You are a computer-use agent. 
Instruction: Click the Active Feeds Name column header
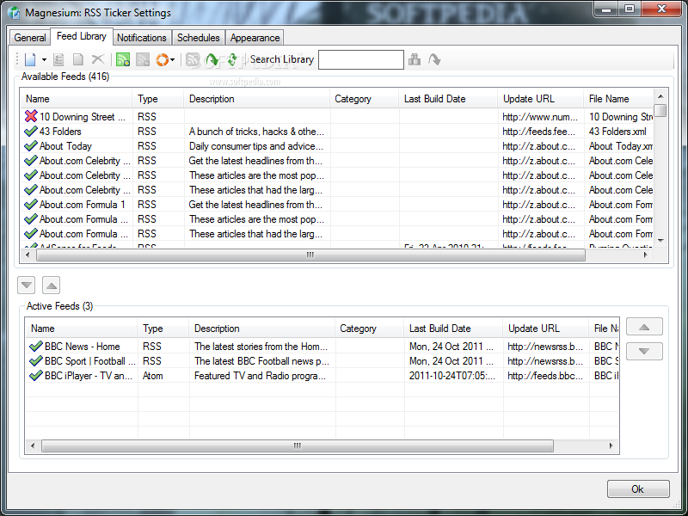coord(81,329)
